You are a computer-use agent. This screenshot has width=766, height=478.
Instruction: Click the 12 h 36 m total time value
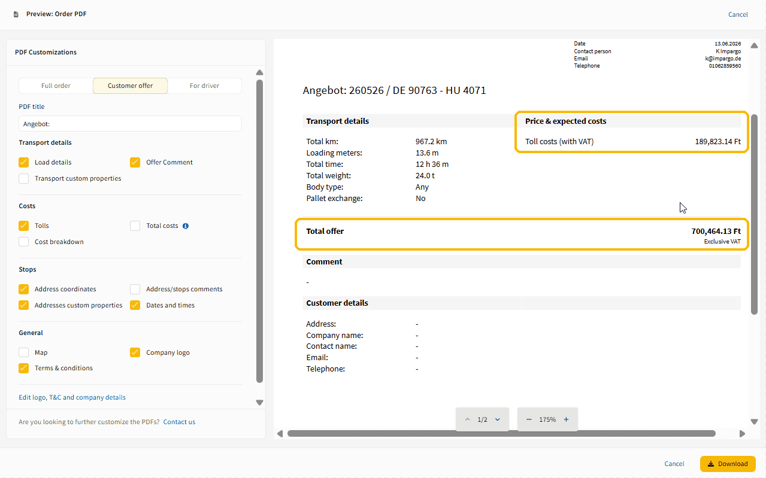432,164
